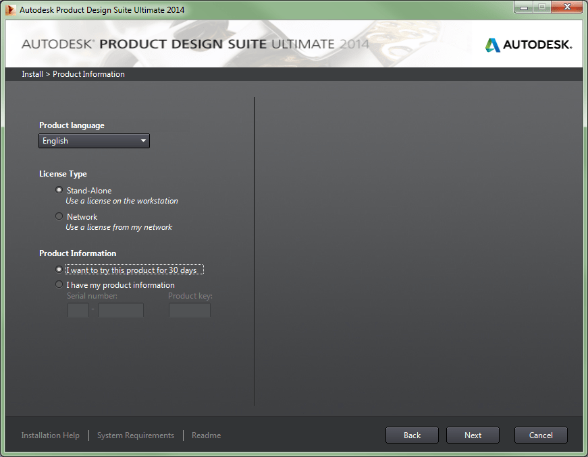Choose the Network license option
Viewport: 588px width, 457px height.
pyautogui.click(x=59, y=216)
